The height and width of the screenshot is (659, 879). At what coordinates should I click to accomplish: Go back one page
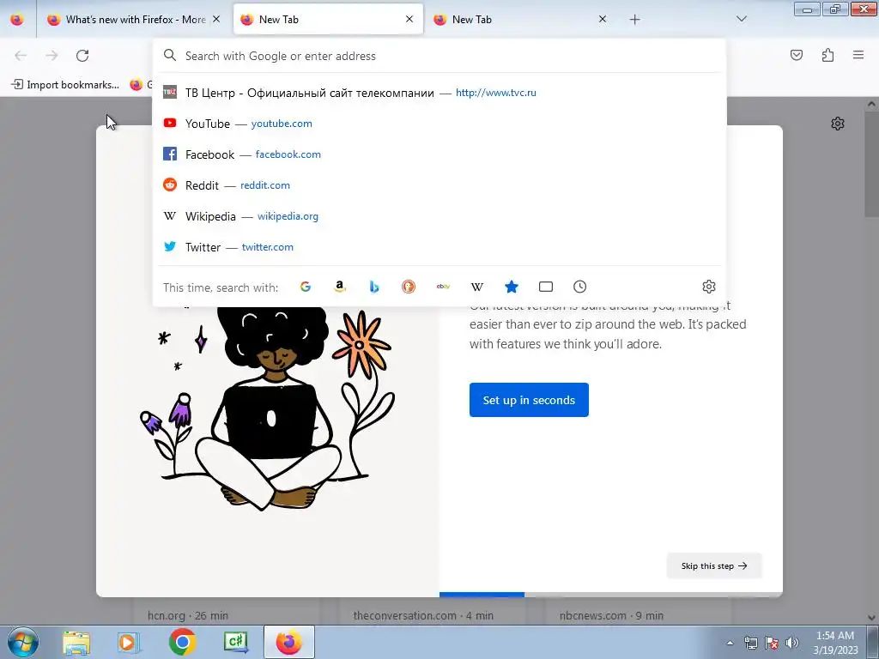tap(21, 56)
